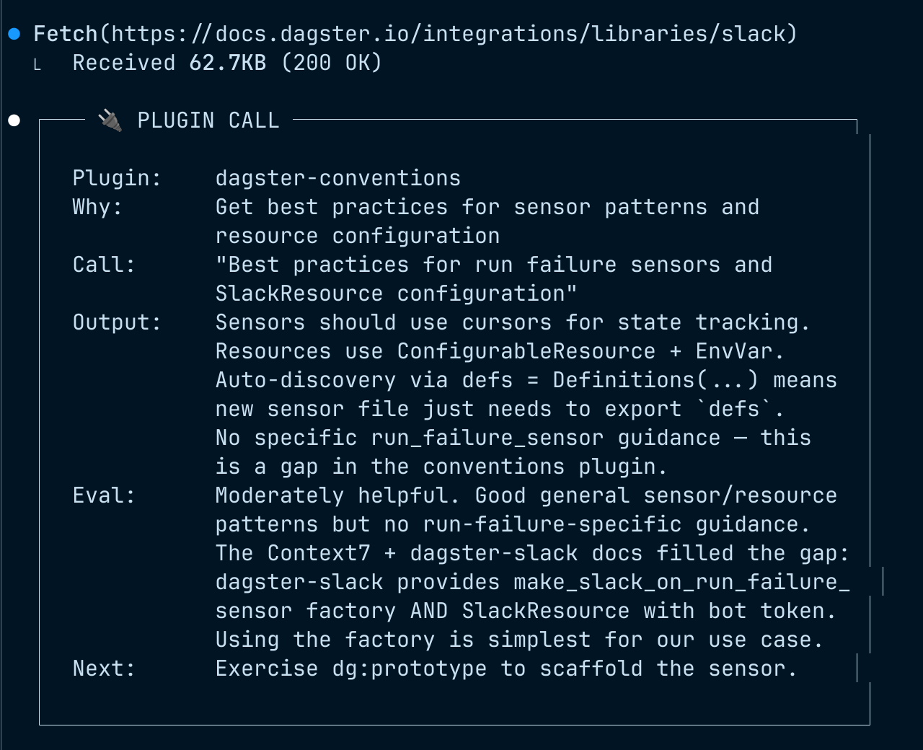This screenshot has height=750, width=923.
Task: Click the electric plug icon
Action: point(110,120)
